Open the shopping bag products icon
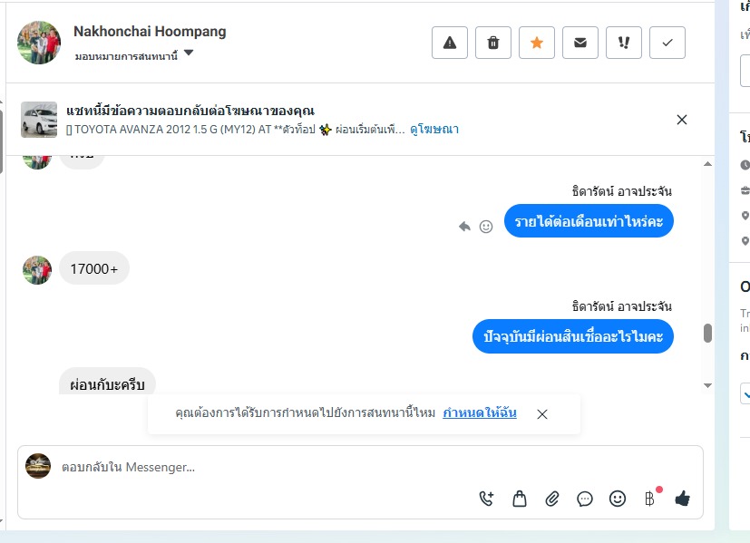750x543 pixels. pos(520,499)
